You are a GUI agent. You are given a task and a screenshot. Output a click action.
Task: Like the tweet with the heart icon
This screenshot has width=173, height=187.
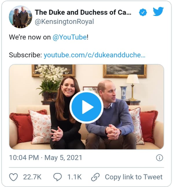(x=13, y=177)
